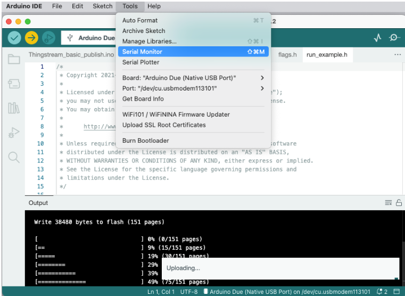This screenshot has width=405, height=296.
Task: Click code line 'limitations under the License.'
Action: [118, 178]
